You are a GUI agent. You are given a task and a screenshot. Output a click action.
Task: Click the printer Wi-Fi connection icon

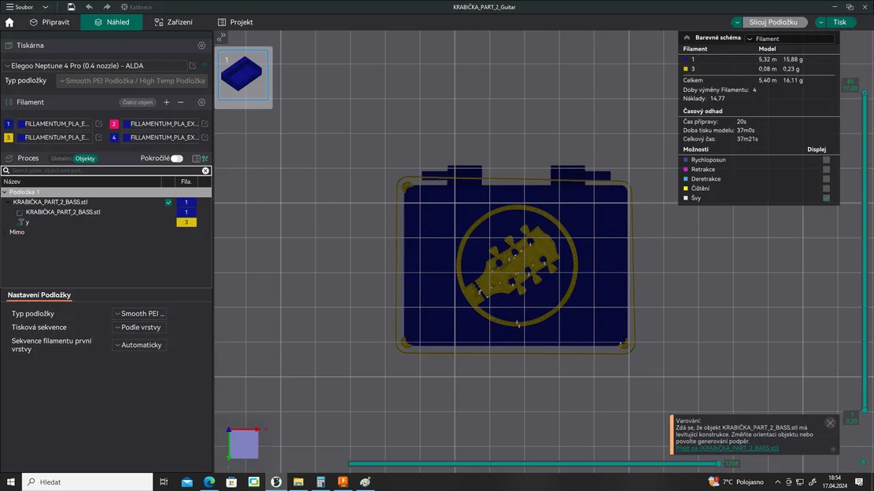pyautogui.click(x=205, y=66)
